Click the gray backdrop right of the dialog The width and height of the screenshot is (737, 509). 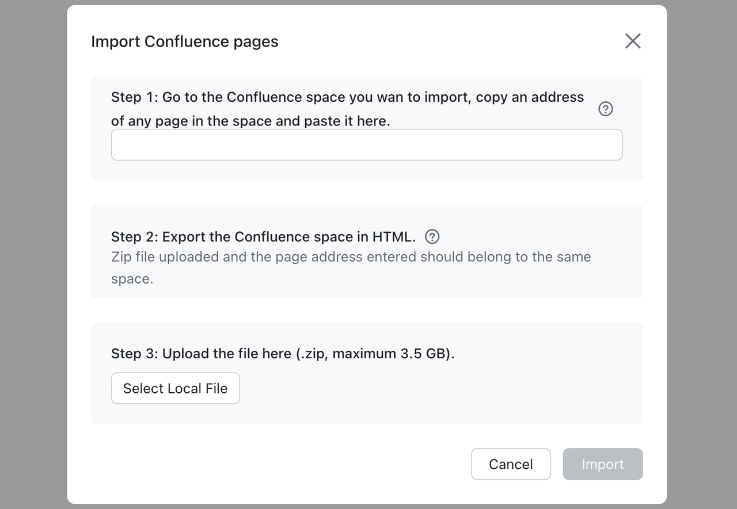coord(701,254)
